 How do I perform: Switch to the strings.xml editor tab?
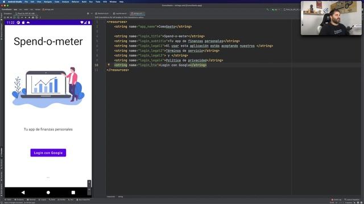[138, 14]
